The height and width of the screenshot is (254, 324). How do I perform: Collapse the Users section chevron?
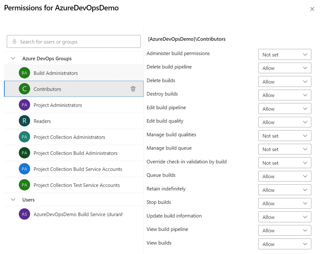click(x=13, y=200)
